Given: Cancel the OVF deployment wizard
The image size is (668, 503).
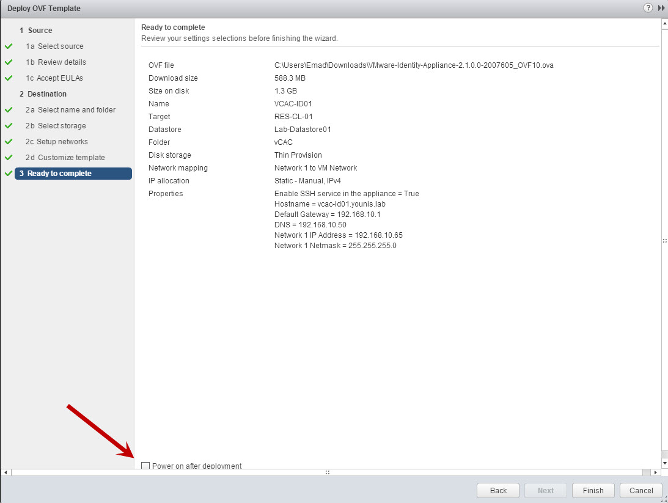Looking at the screenshot, I should 641,490.
